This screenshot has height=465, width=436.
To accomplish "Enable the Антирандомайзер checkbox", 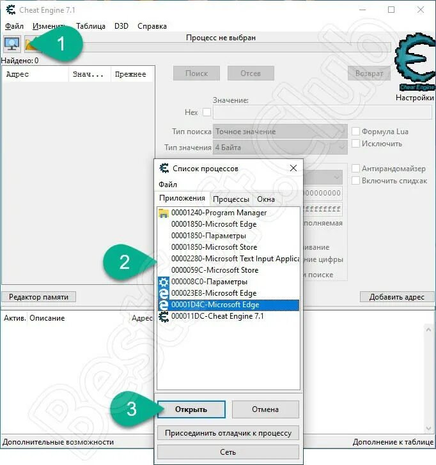I will coord(355,169).
